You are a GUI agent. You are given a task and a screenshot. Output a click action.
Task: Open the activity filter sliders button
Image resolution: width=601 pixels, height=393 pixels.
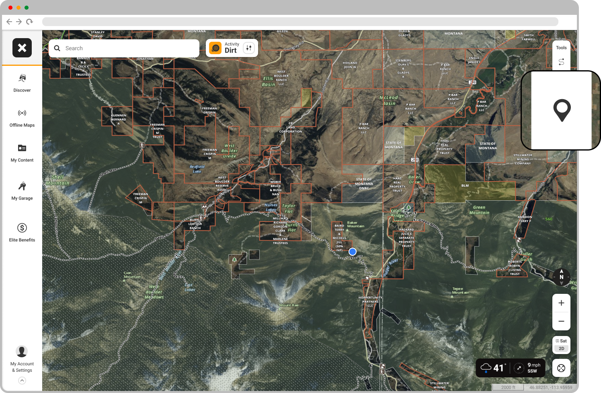point(249,48)
